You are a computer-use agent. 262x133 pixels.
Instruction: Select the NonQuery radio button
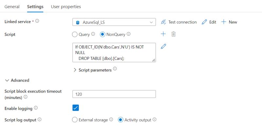(102, 34)
